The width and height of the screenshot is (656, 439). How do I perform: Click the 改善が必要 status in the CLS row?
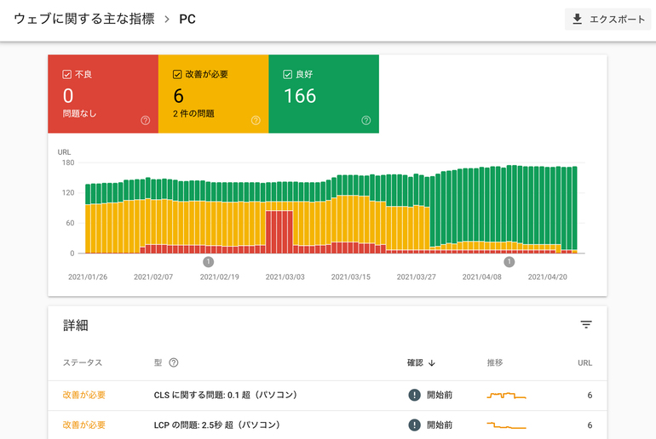84,395
